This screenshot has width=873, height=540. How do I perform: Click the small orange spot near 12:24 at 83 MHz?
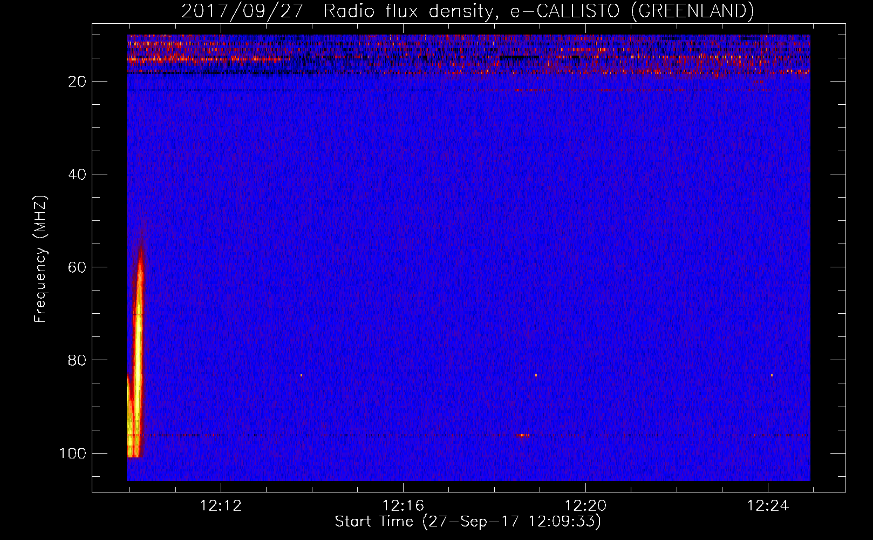772,375
